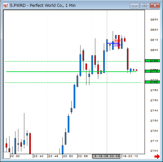Select the lower green dashed line price tag
Viewport: 163px width, 162px height.
click(x=152, y=82)
